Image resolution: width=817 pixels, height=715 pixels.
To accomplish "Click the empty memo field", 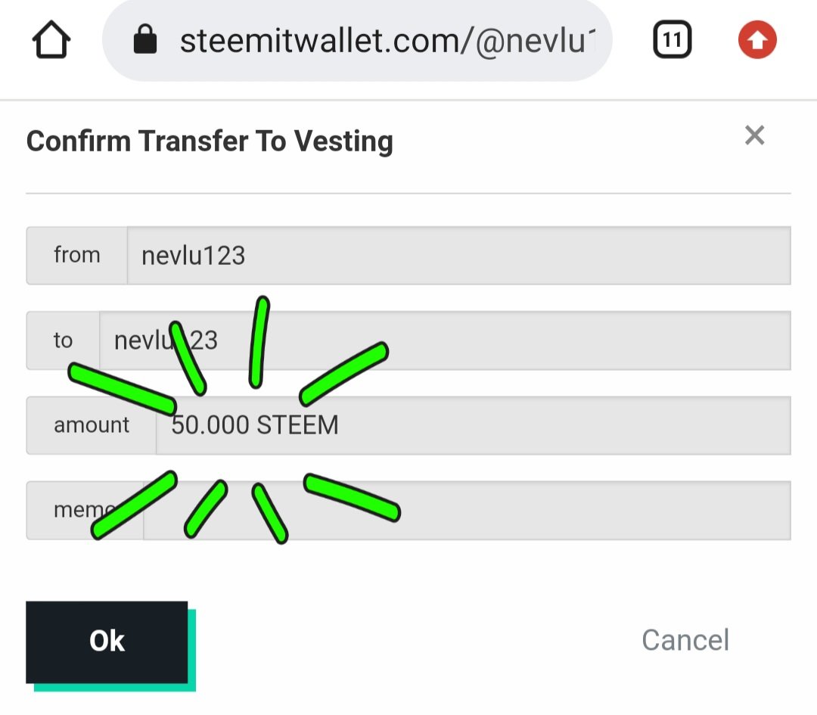I will [x=467, y=511].
